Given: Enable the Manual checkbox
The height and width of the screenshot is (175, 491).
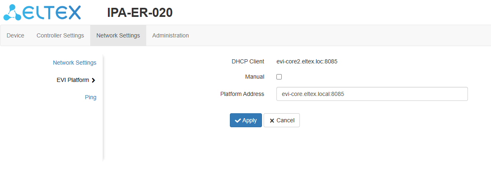Looking at the screenshot, I should click(x=279, y=77).
